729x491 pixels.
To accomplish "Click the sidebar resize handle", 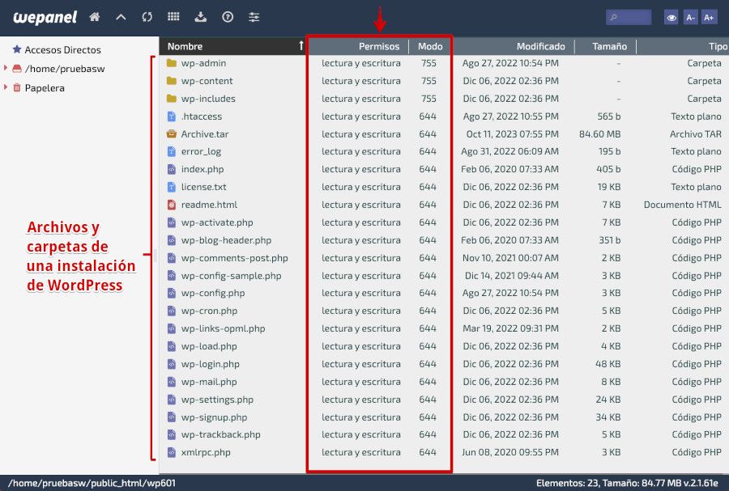I will coord(156,256).
